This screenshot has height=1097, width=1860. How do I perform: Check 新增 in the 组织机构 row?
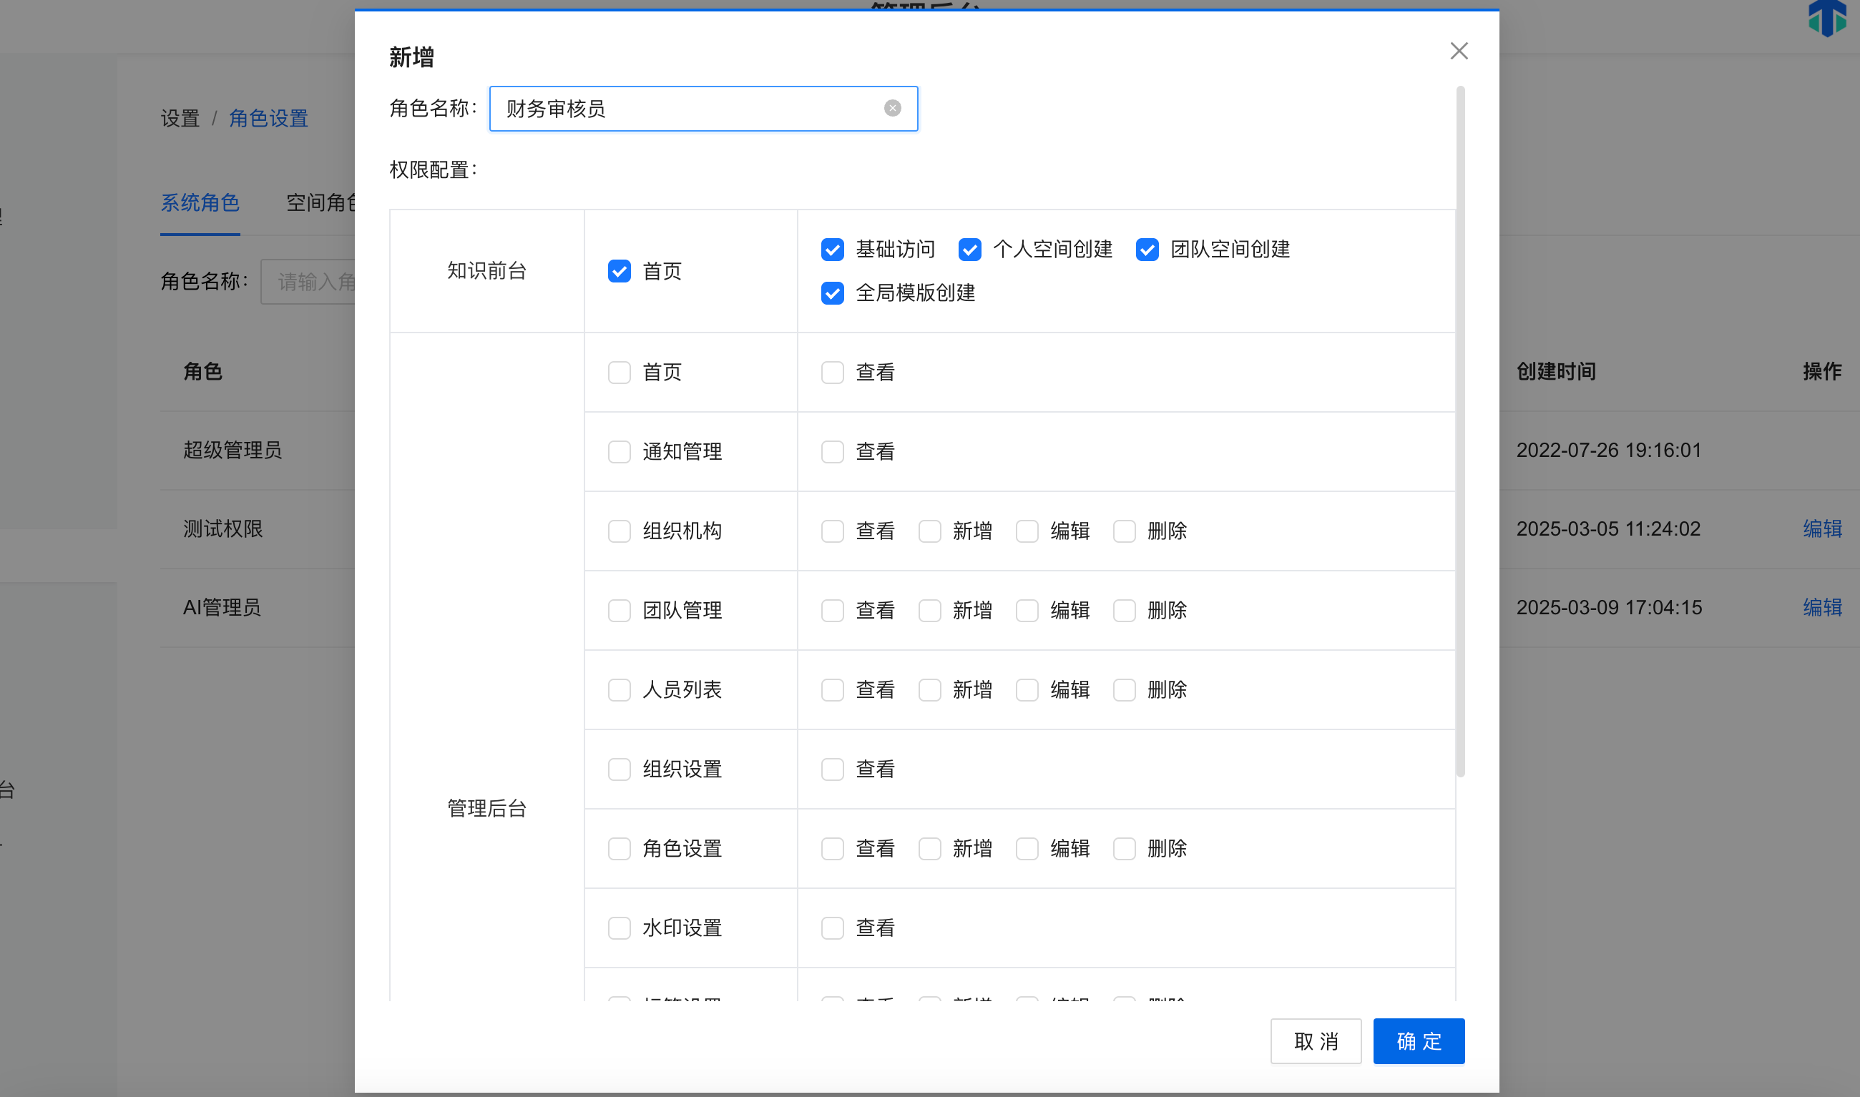point(929,531)
